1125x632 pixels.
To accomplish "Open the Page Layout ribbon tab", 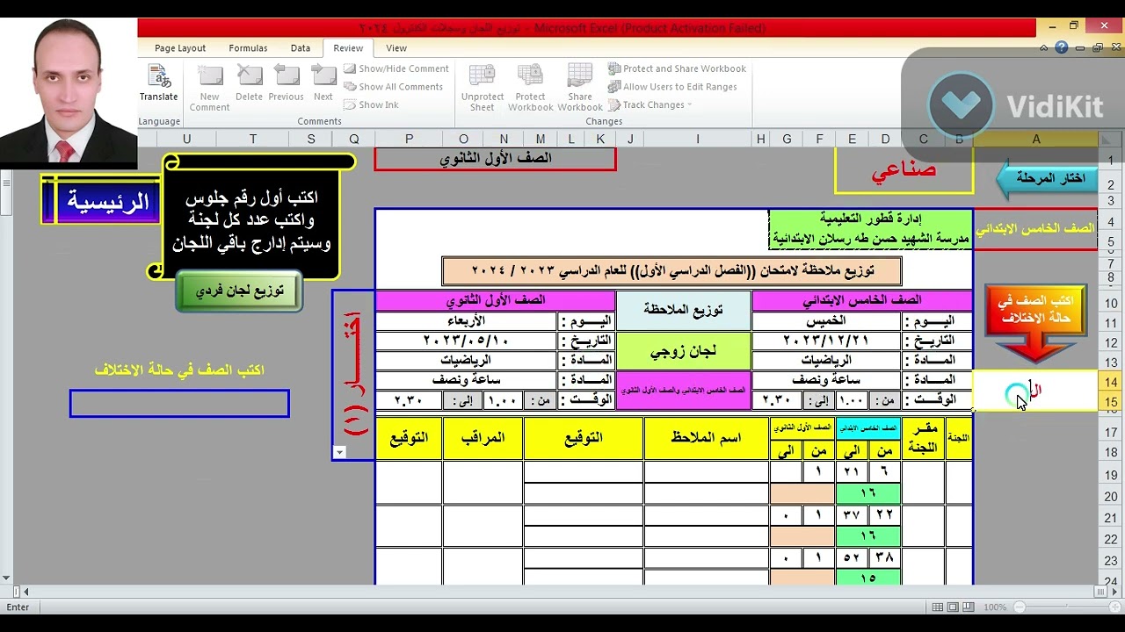I will 180,48.
